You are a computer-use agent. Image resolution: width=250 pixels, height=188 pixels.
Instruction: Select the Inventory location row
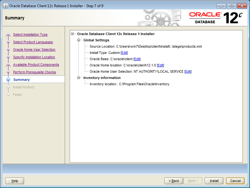(129, 84)
